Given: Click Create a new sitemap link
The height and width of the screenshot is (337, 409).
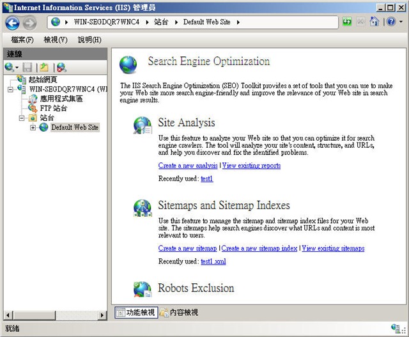Looking at the screenshot, I should [187, 248].
